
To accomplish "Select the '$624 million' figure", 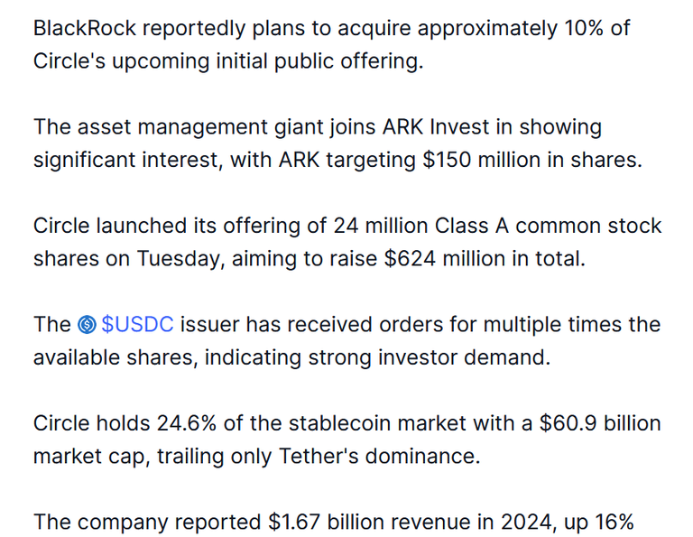I will [x=445, y=258].
